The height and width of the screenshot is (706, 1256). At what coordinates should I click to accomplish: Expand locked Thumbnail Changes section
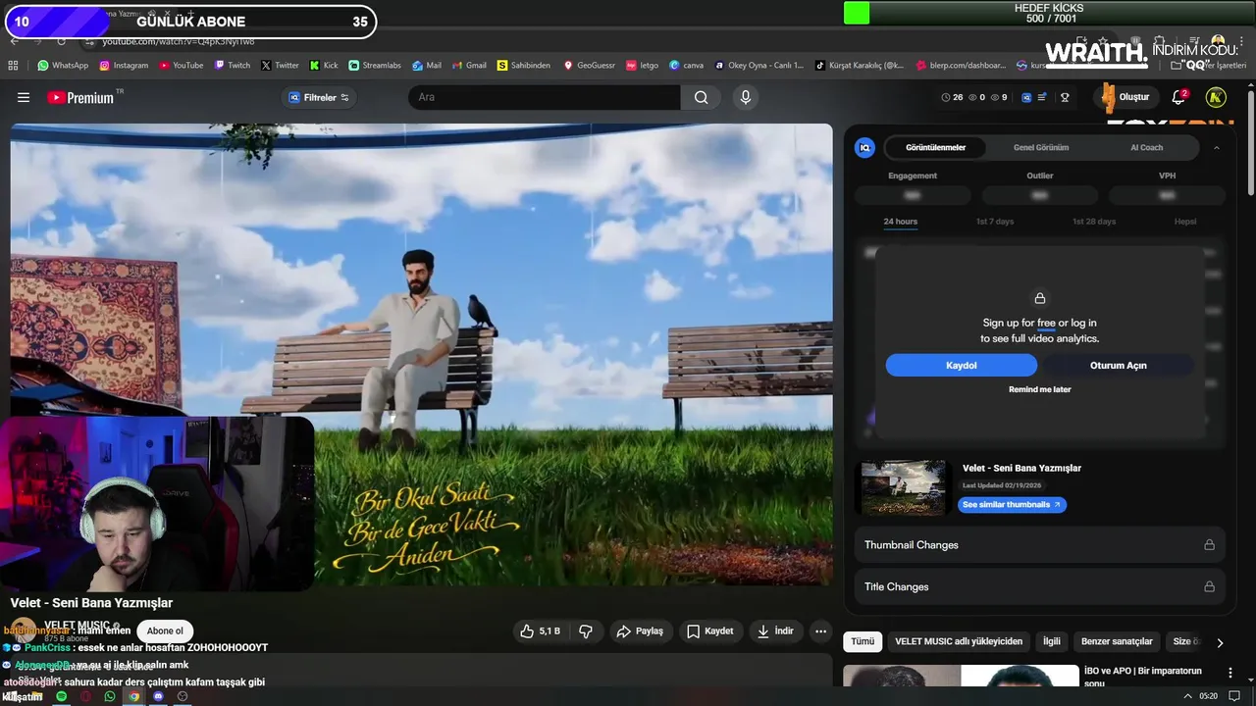point(1040,545)
